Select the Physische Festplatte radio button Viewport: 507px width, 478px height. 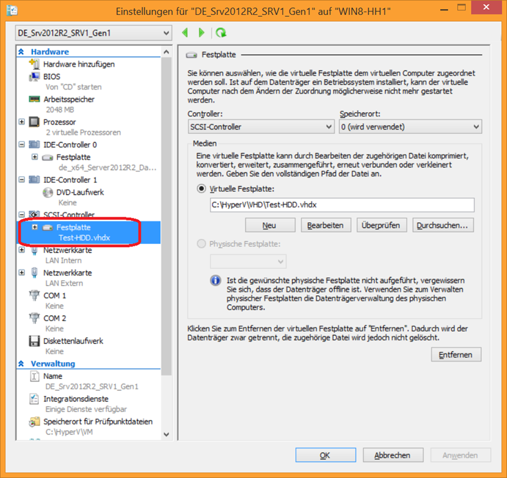tap(201, 244)
